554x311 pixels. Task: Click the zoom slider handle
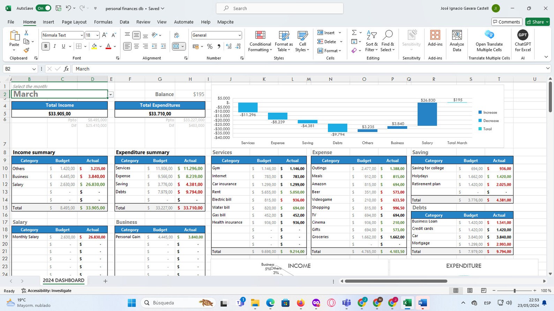point(514,290)
